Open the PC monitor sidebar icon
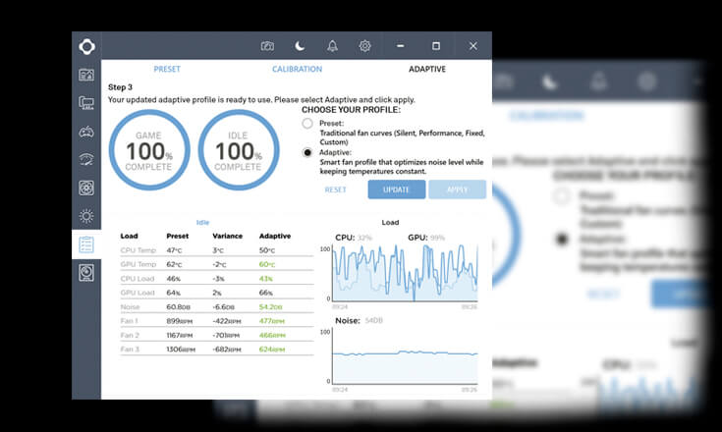 click(86, 103)
